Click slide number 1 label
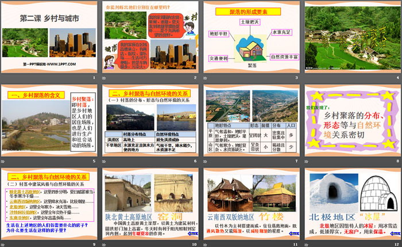Image resolution: width=402 pixels, height=247 pixels. tap(94, 77)
